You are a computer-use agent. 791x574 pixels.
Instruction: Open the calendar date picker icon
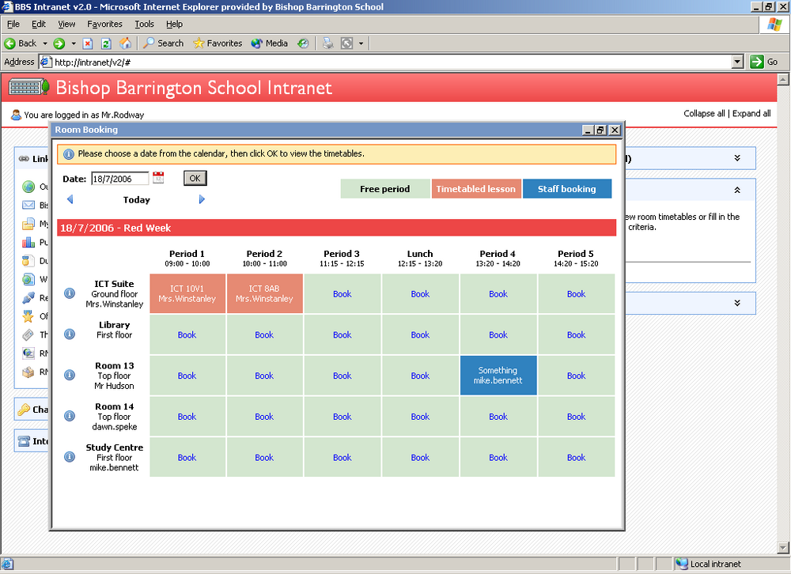pos(158,178)
